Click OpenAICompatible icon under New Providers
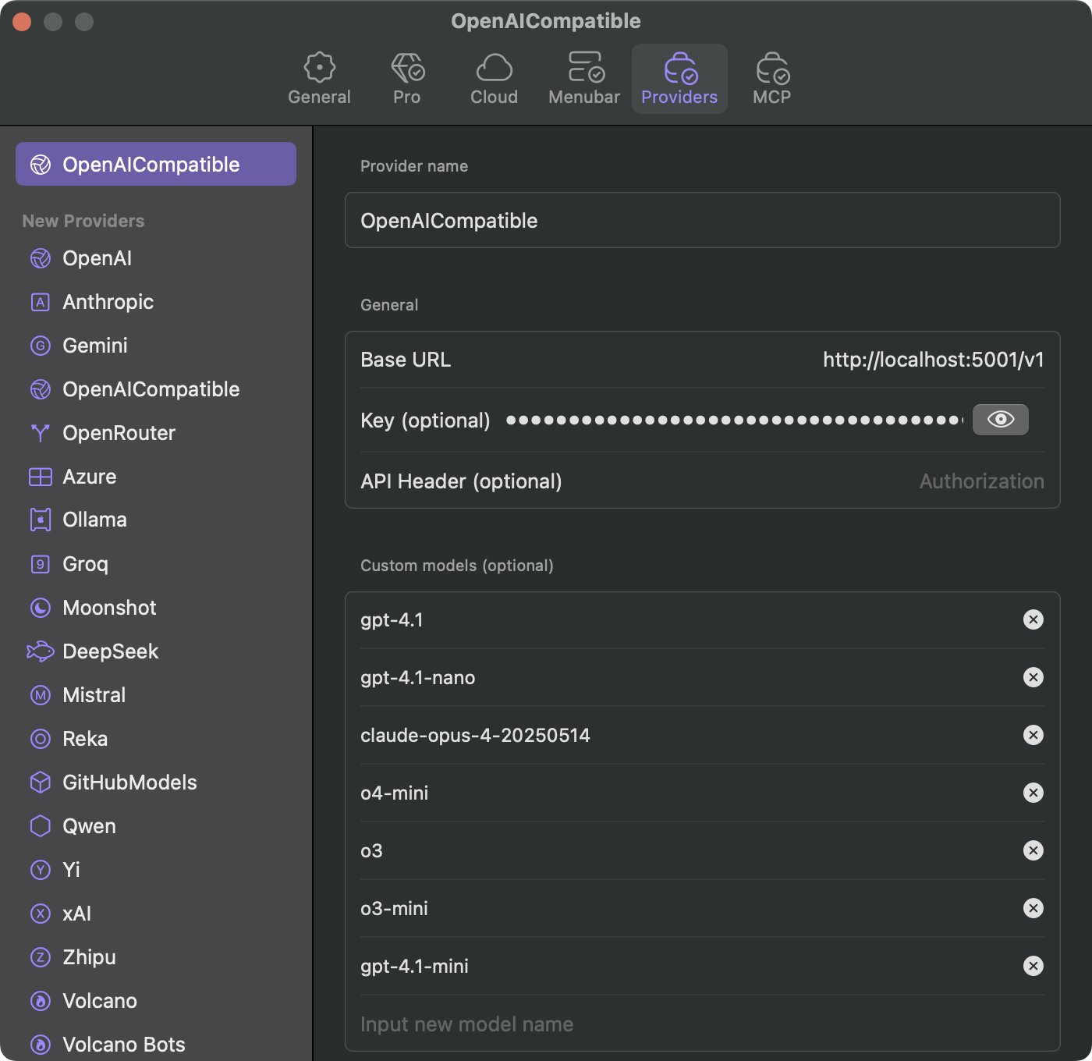Image resolution: width=1092 pixels, height=1061 pixels. (41, 389)
